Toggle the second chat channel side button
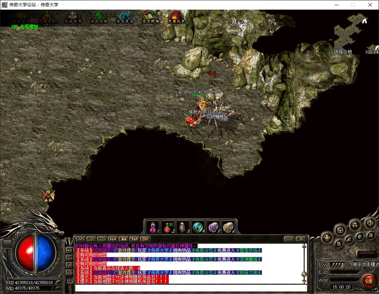The height and width of the screenshot is (294, 379). point(69,258)
